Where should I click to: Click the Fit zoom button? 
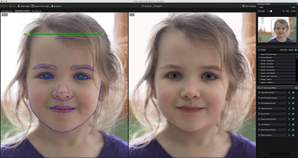pyautogui.click(x=283, y=11)
